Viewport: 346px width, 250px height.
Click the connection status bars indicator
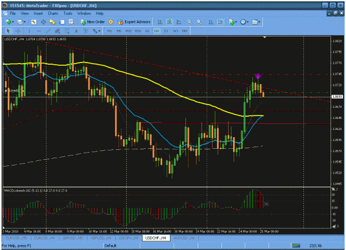296,246
